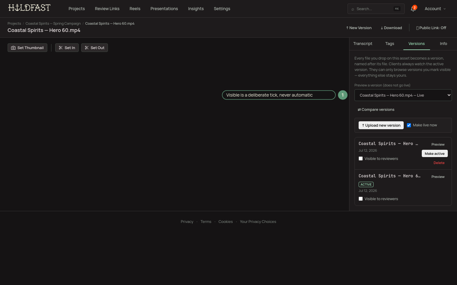
Task: Open the notifications bell icon
Action: (413, 9)
